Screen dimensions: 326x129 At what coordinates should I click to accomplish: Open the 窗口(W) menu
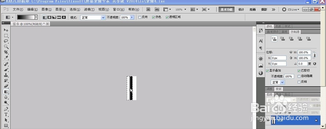click(119, 9)
